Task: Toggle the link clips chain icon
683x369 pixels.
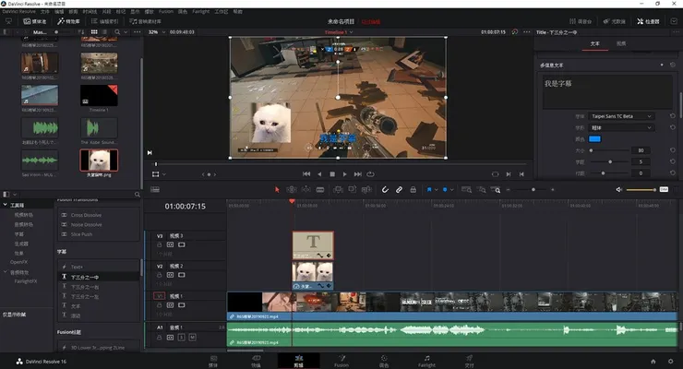Action: (400, 189)
